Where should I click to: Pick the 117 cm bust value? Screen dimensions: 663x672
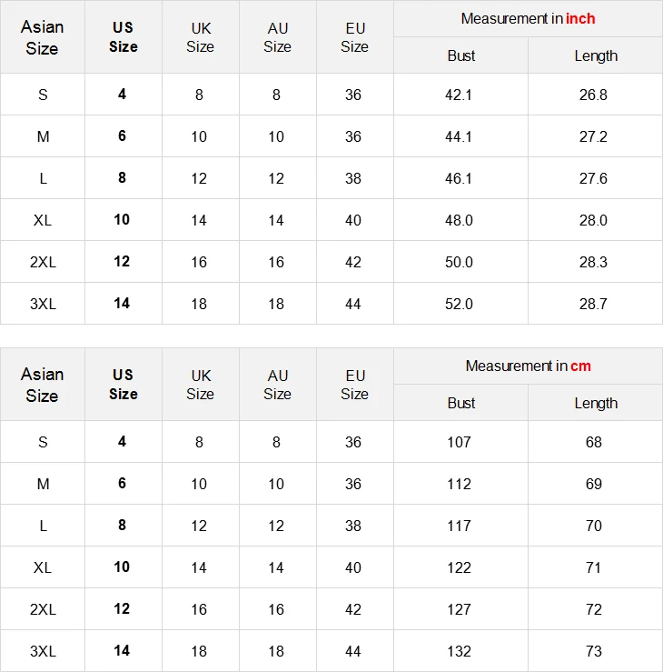[460, 526]
